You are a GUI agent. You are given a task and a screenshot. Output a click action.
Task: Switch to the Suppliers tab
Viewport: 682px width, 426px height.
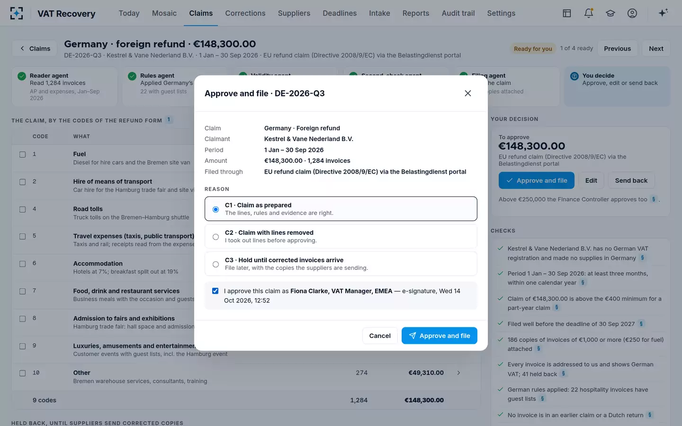[x=294, y=13]
